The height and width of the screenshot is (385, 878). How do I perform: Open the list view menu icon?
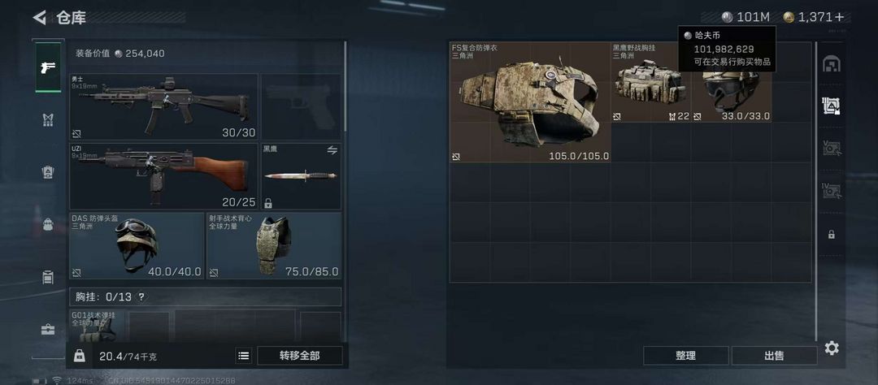(x=244, y=355)
